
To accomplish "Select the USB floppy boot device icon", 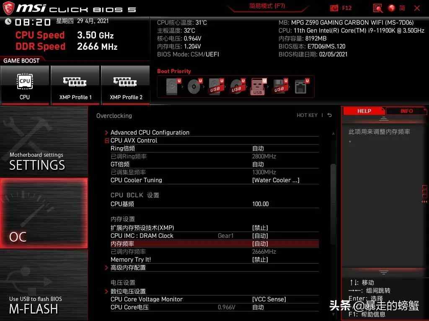I will tap(280, 87).
